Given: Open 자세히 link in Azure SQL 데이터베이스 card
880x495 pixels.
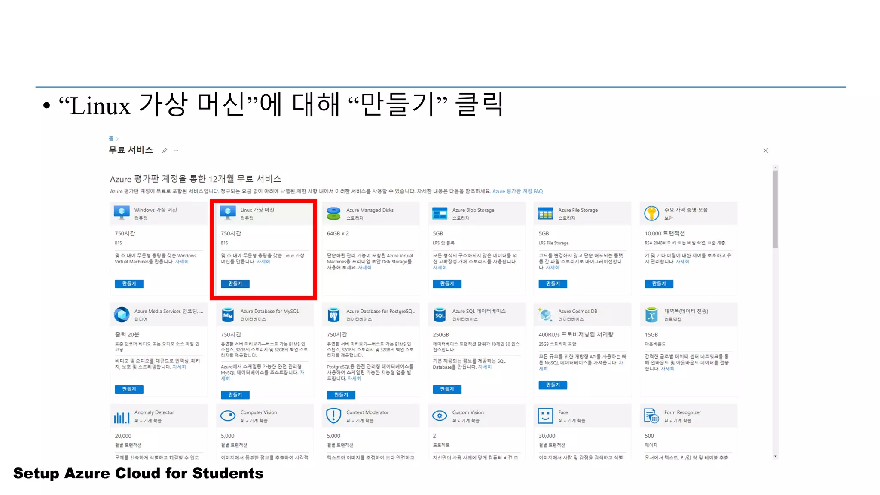Looking at the screenshot, I should point(485,367).
